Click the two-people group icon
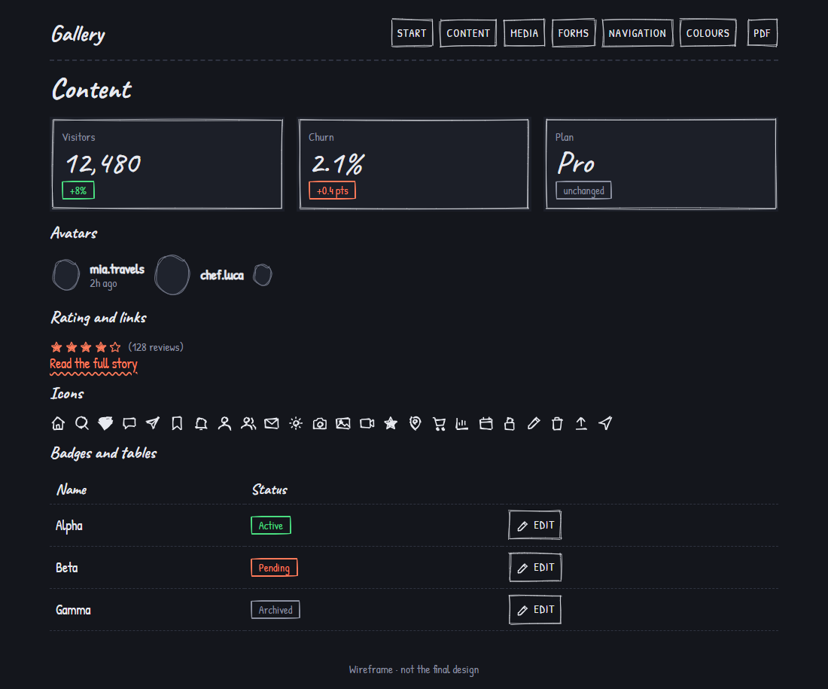The image size is (828, 689). tap(248, 423)
